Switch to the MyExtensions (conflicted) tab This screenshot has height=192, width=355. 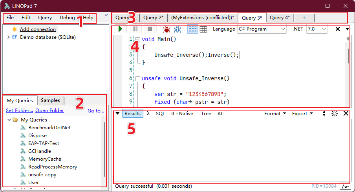click(203, 18)
